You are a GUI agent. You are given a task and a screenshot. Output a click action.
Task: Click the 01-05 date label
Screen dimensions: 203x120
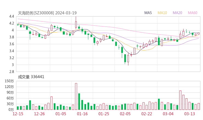tap(61, 114)
